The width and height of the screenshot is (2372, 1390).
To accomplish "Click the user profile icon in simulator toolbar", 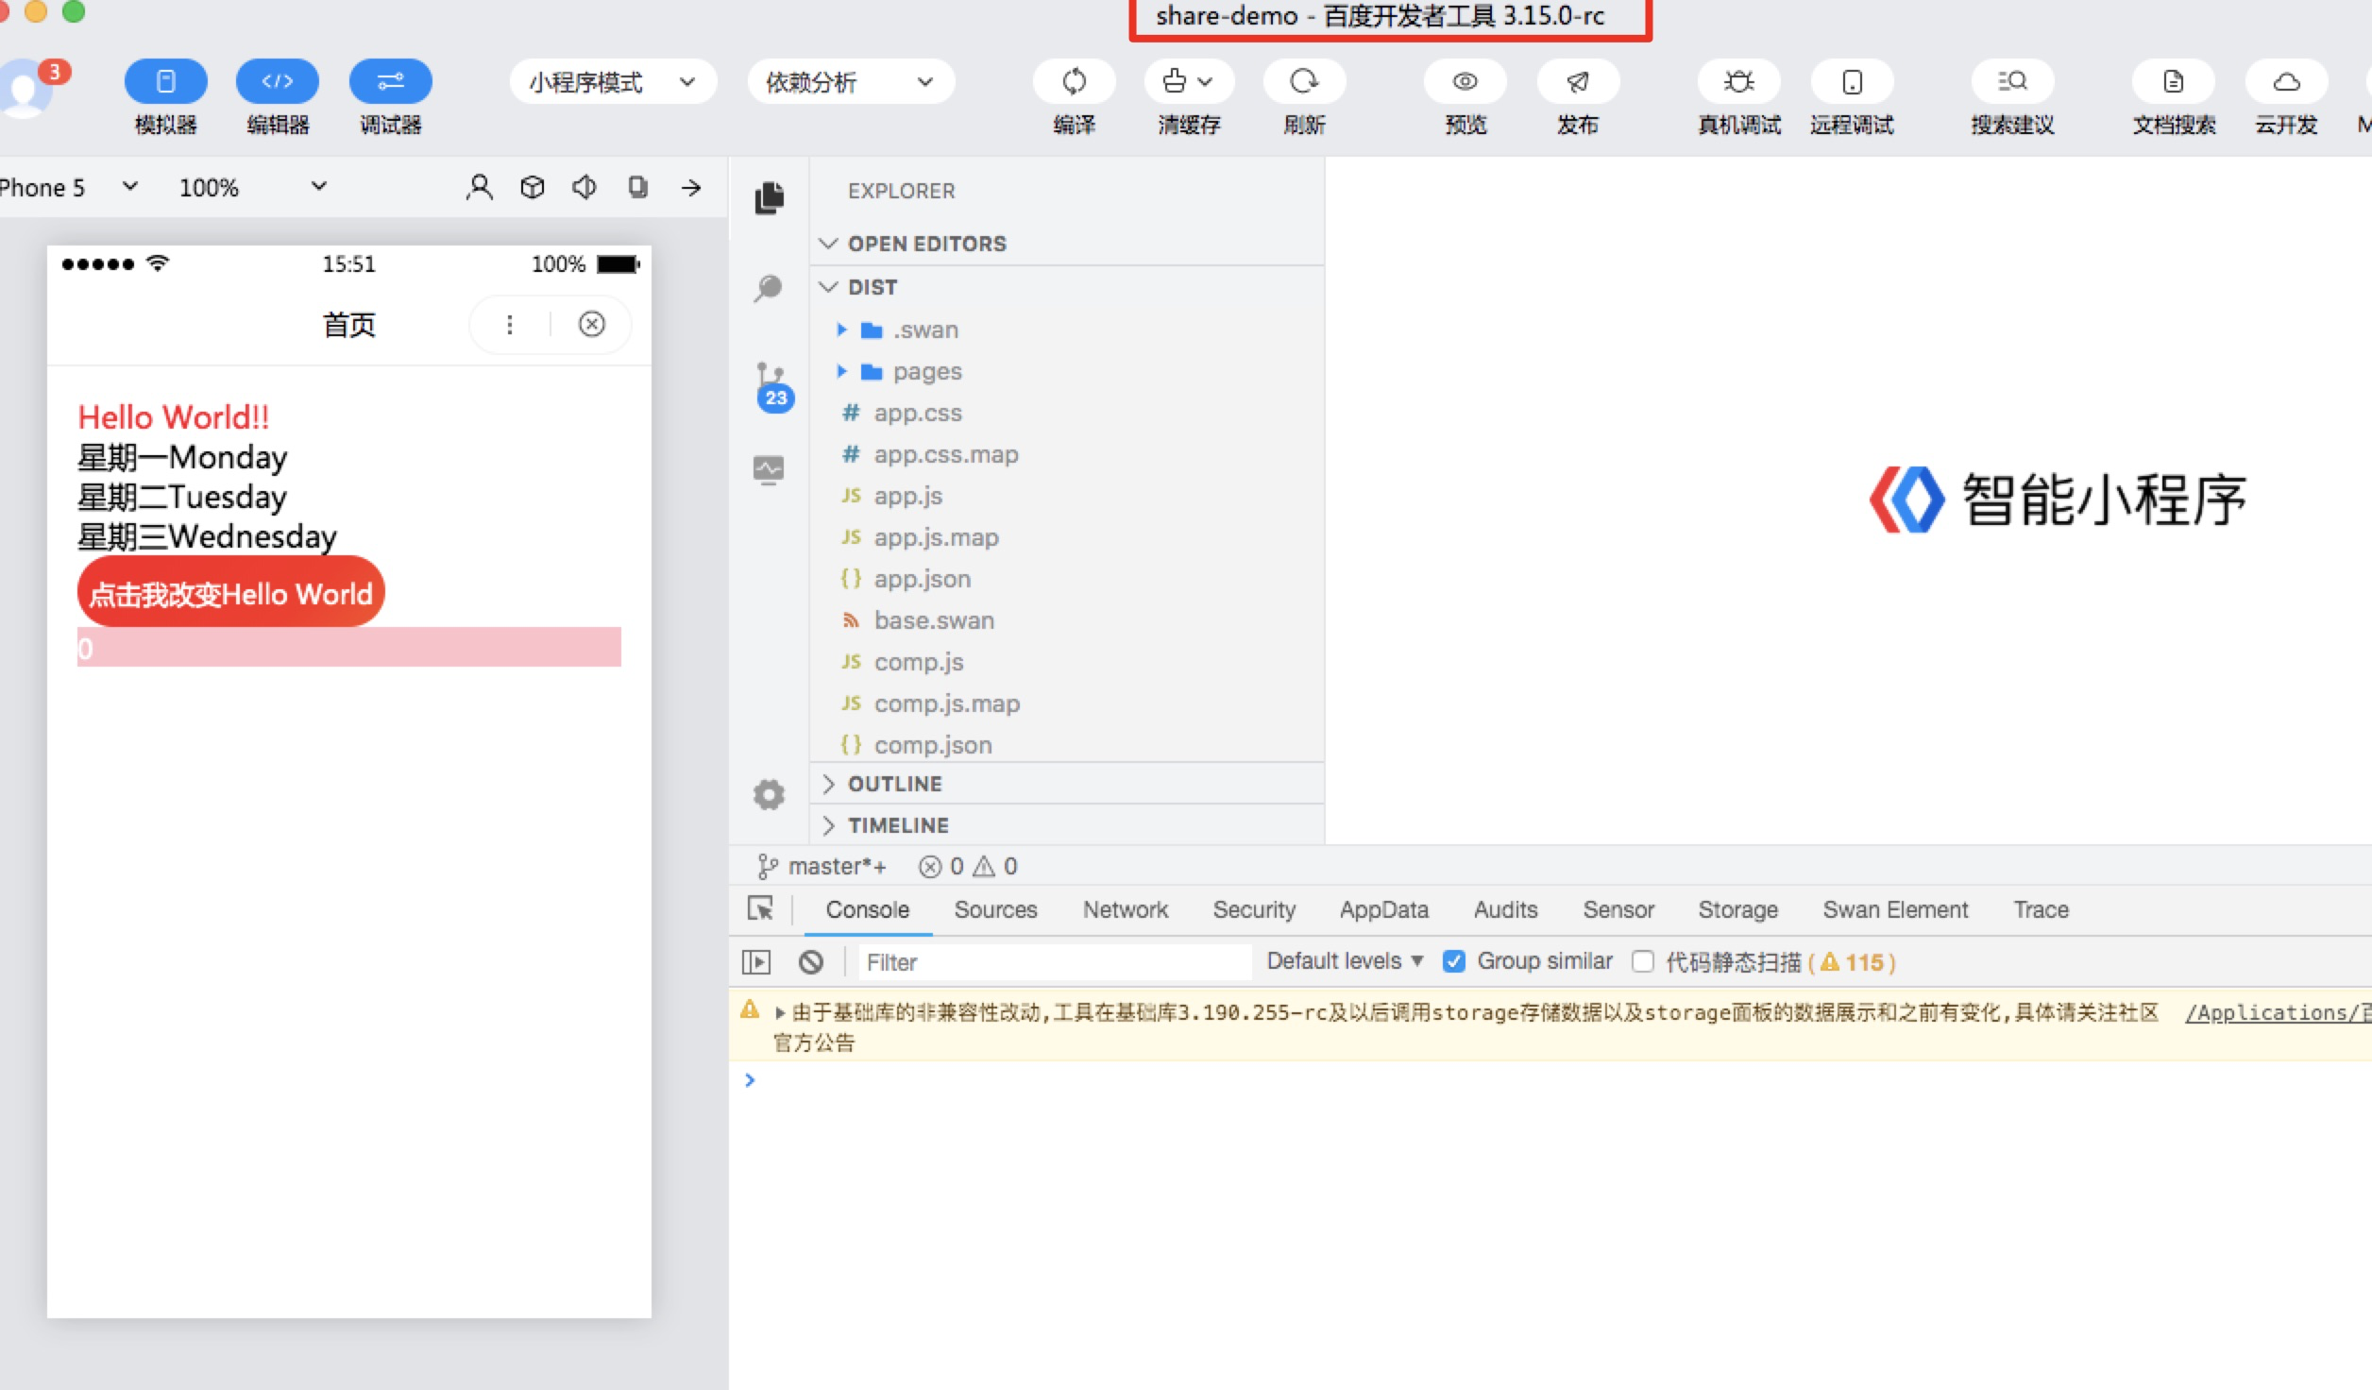I will (x=480, y=187).
